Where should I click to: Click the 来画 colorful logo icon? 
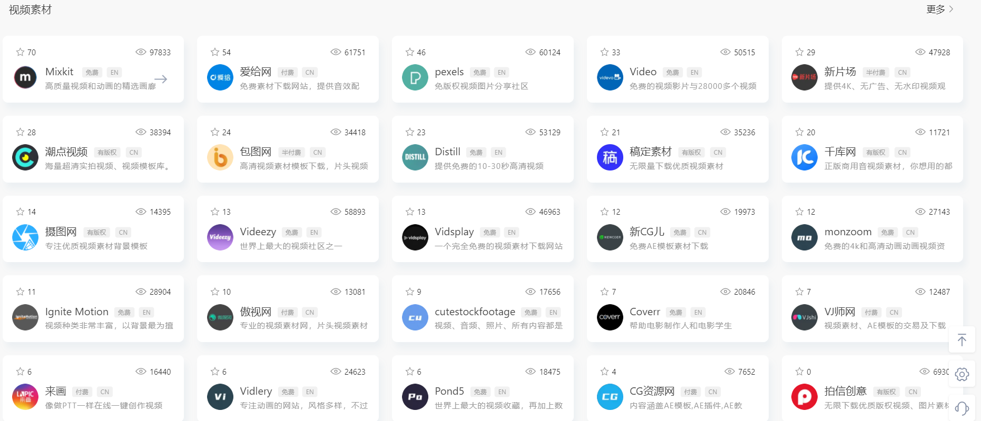25,397
